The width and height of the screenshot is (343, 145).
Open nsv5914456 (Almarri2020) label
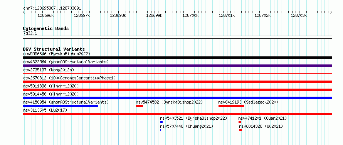pyautogui.click(x=51, y=94)
